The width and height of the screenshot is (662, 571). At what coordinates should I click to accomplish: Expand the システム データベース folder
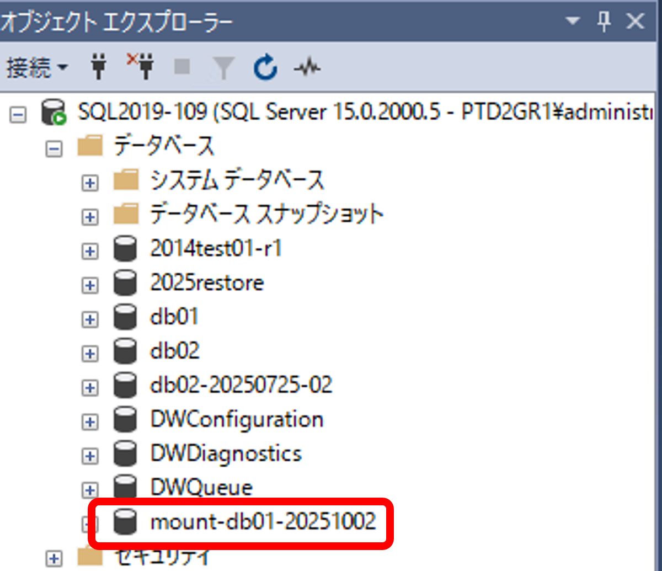click(x=89, y=183)
